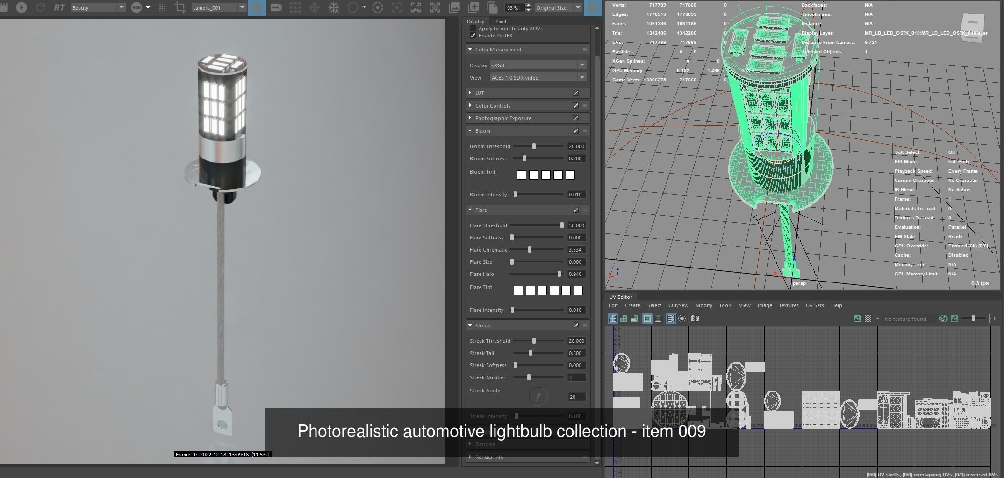Toggle the LUT section checkbox

pos(575,93)
